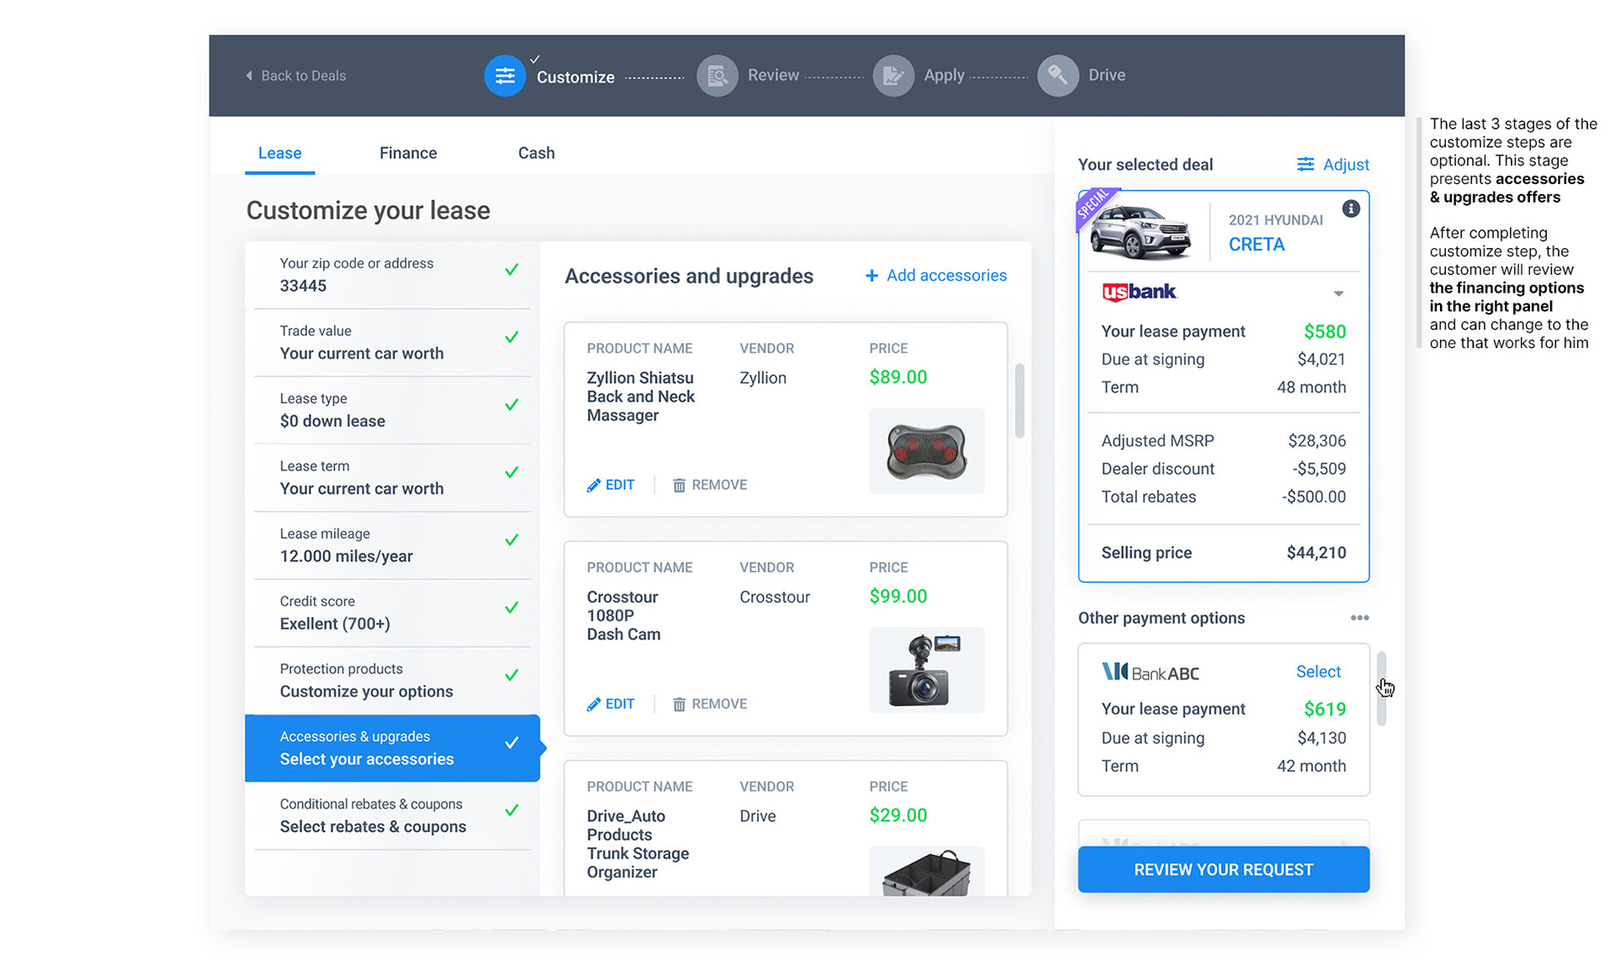Viewport: 1615px width, 965px height.
Task: Click the Apply step pencil icon
Action: [x=893, y=76]
